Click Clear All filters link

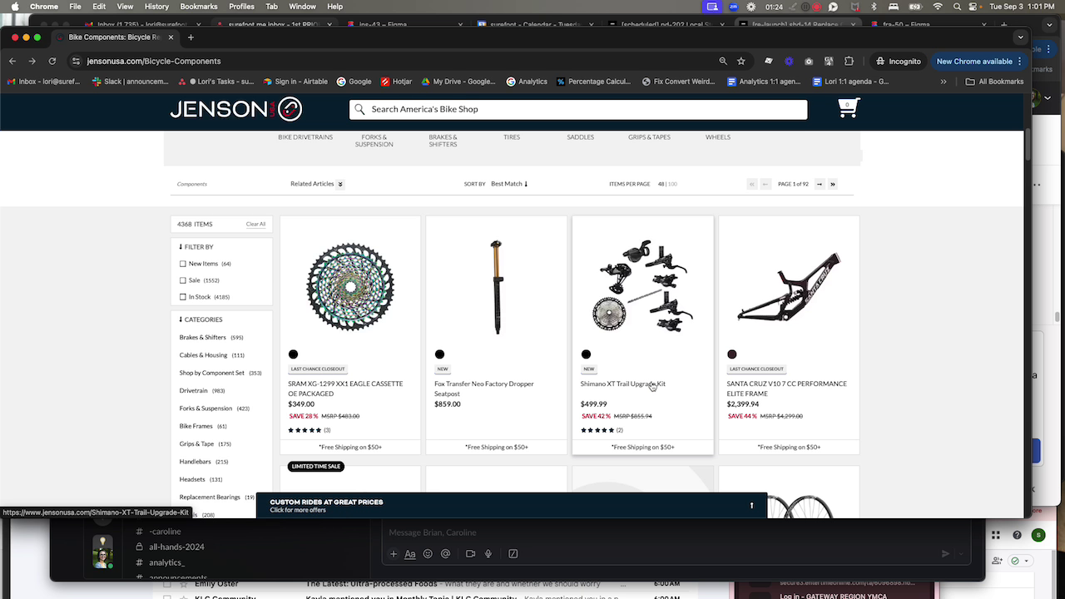tap(255, 225)
